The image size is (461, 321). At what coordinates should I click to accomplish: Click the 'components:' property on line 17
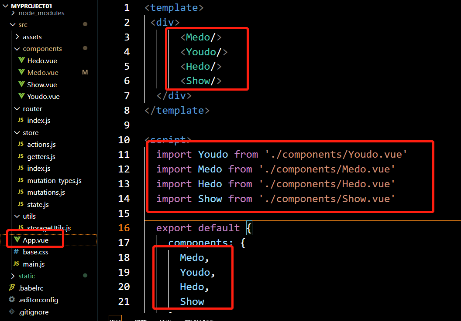point(200,243)
